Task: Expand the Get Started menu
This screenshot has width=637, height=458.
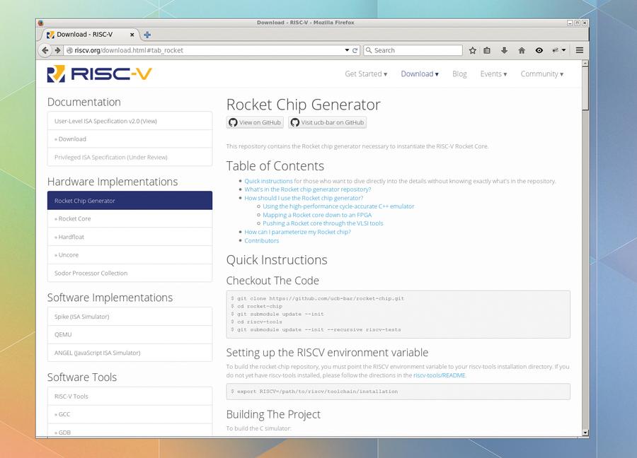Action: click(x=366, y=74)
